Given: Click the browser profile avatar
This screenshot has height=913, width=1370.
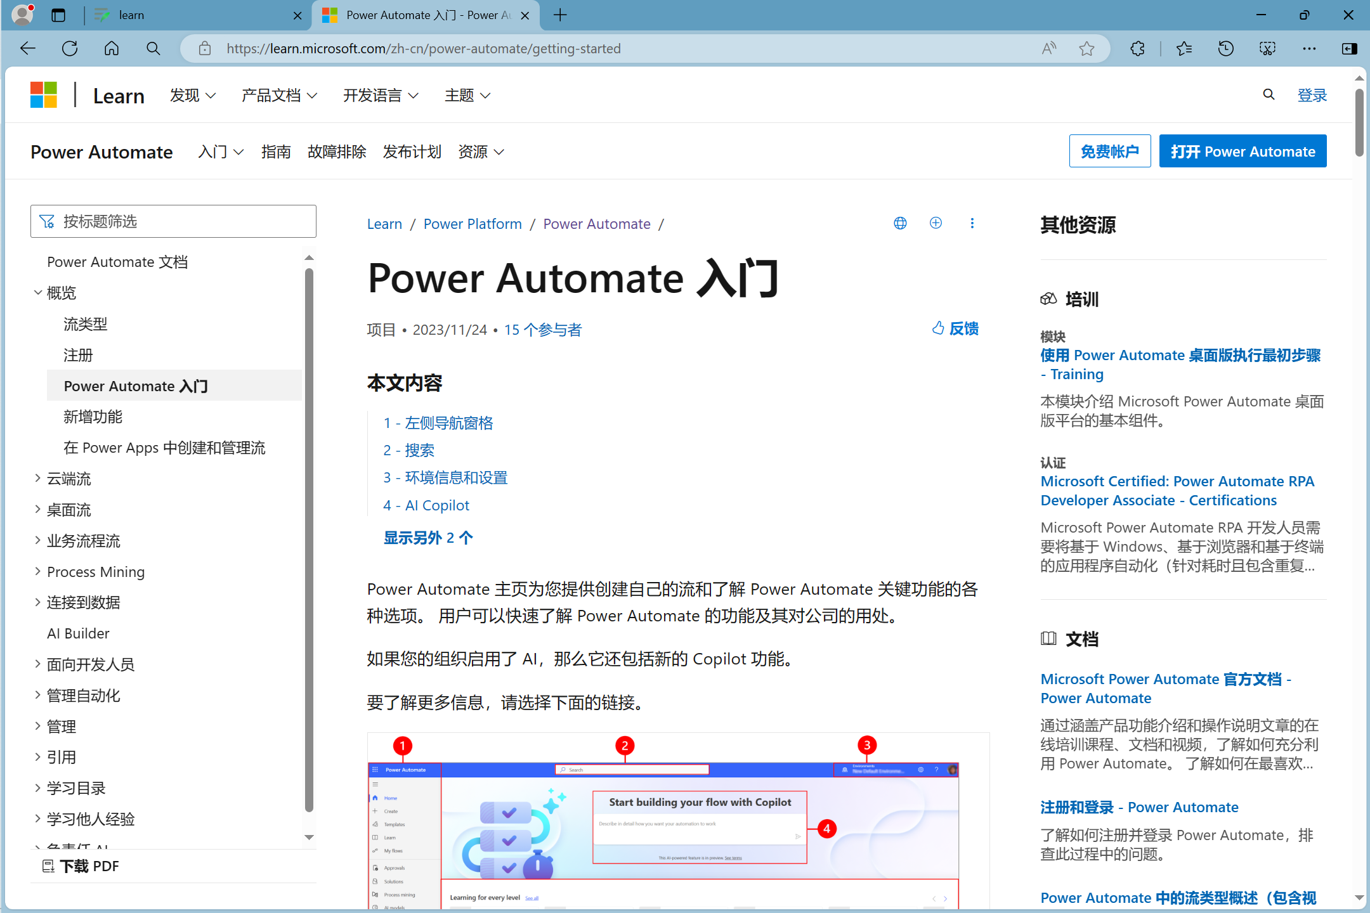Looking at the screenshot, I should 23,15.
